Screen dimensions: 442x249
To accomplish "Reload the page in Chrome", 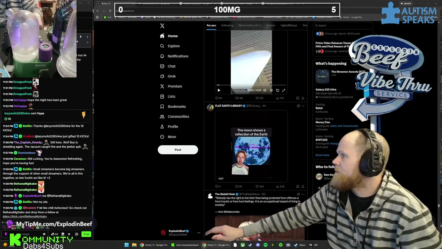I will [110, 11].
